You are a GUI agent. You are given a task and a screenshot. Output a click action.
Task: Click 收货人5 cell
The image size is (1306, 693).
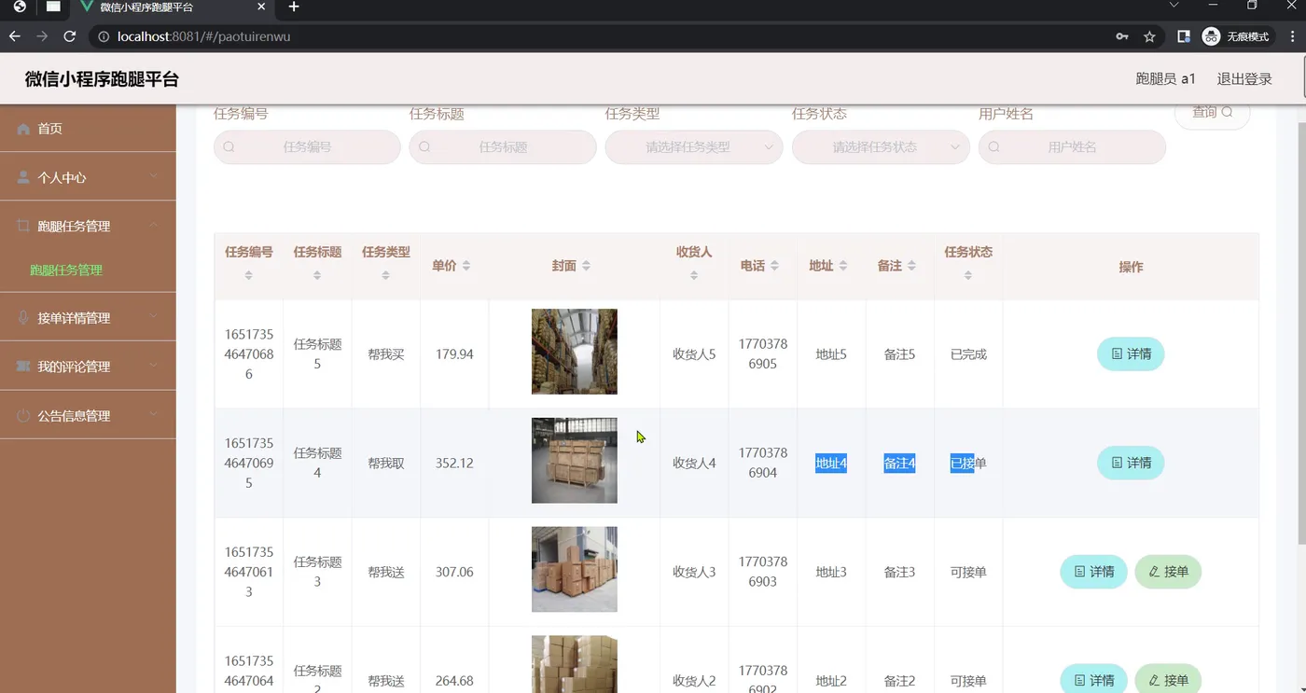(x=694, y=354)
